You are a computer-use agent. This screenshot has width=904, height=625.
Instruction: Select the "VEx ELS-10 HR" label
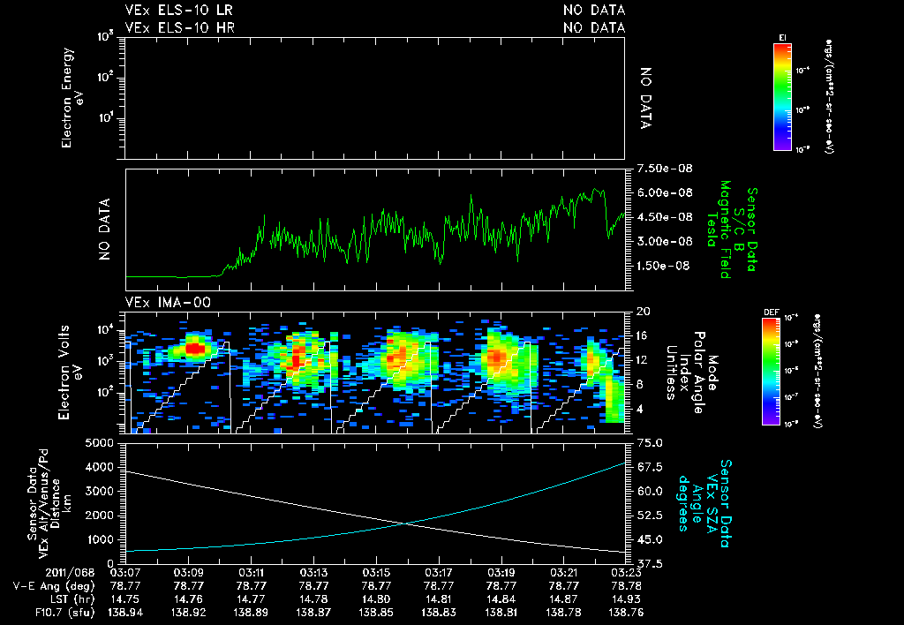180,27
